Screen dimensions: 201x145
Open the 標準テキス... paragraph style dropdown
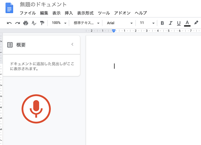pyautogui.click(x=87, y=23)
